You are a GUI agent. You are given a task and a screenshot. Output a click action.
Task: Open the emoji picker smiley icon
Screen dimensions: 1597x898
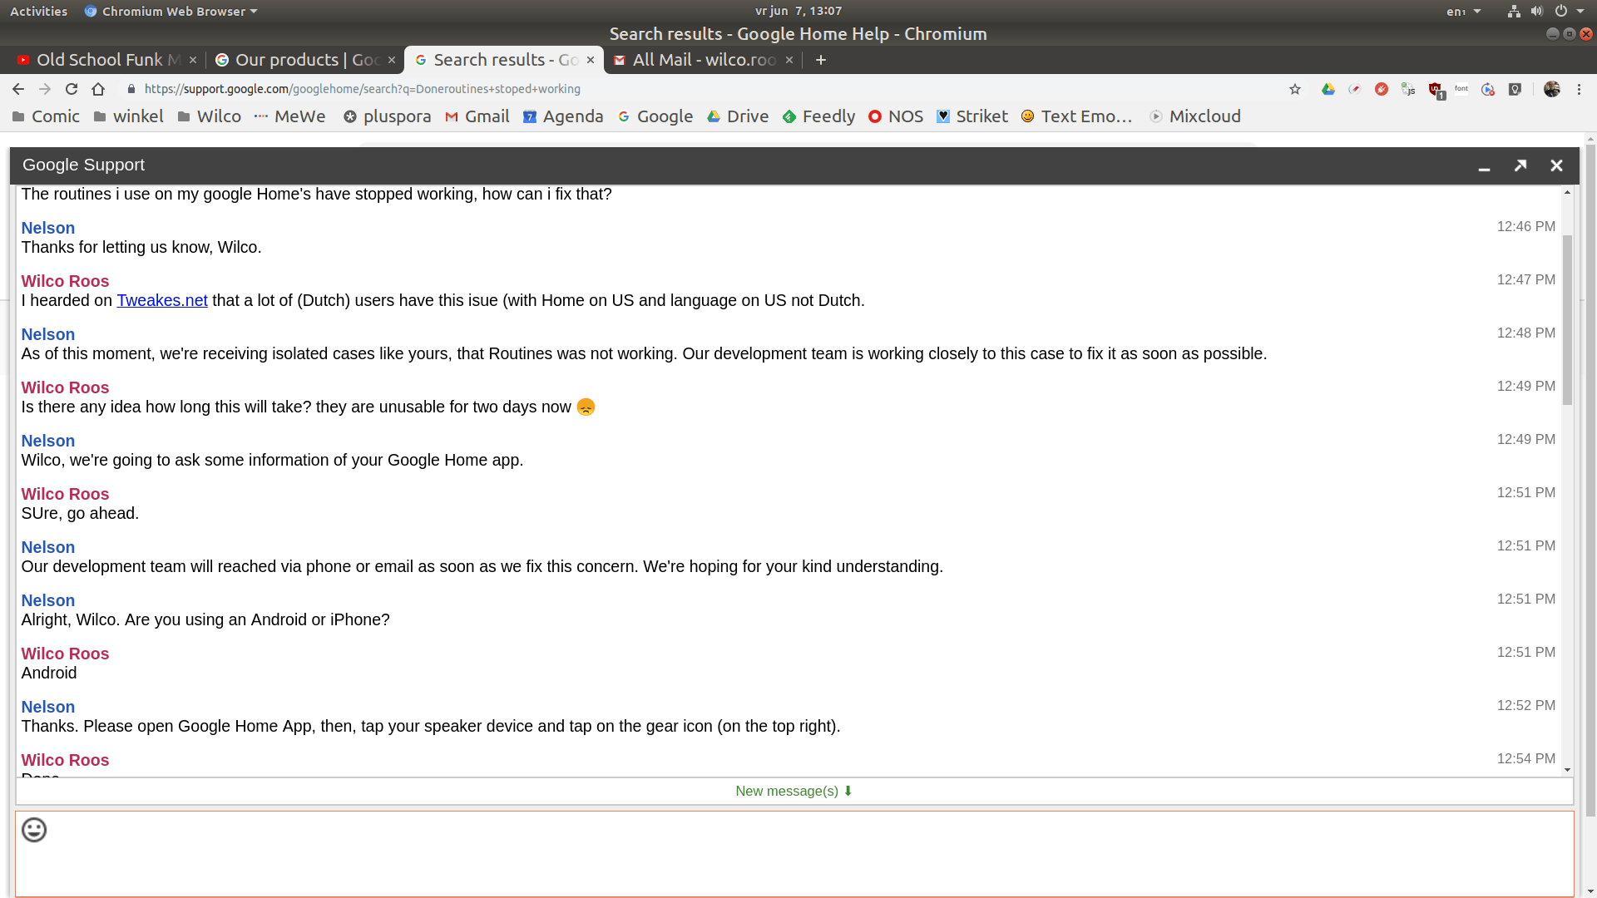tap(34, 830)
